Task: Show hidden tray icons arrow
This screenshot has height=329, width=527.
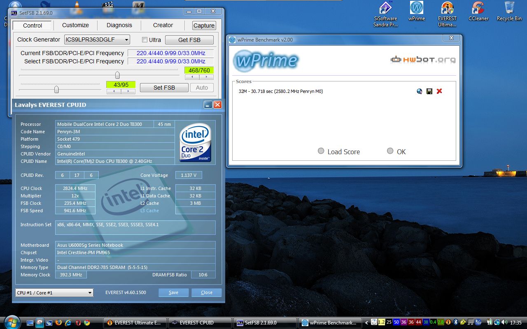Action: tap(367, 322)
